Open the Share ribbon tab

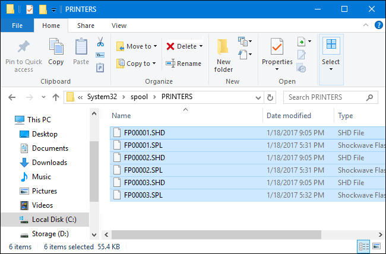[x=86, y=26]
